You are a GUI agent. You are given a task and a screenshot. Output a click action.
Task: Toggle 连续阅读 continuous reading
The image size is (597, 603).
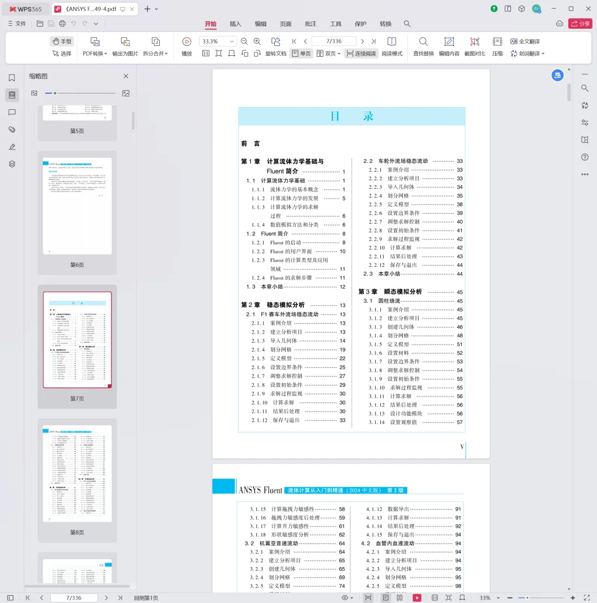point(361,54)
